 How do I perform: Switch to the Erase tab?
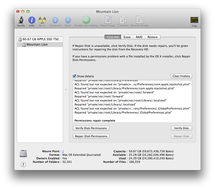pyautogui.click(x=127, y=37)
